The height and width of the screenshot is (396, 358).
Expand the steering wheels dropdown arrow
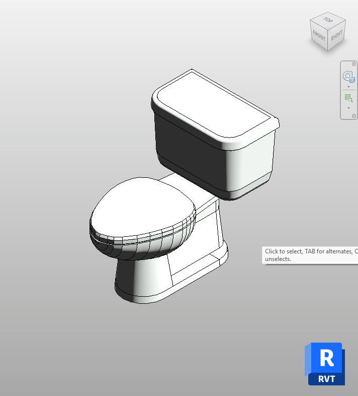348,87
